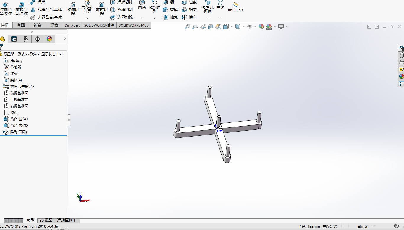Choose the 边界凸台/基体 boundary boss tool
The width and height of the screenshot is (404, 230).
coord(46,17)
